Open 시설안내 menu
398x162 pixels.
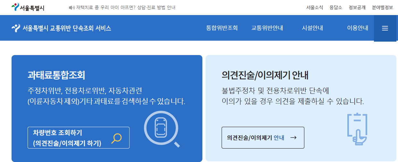pos(312,28)
